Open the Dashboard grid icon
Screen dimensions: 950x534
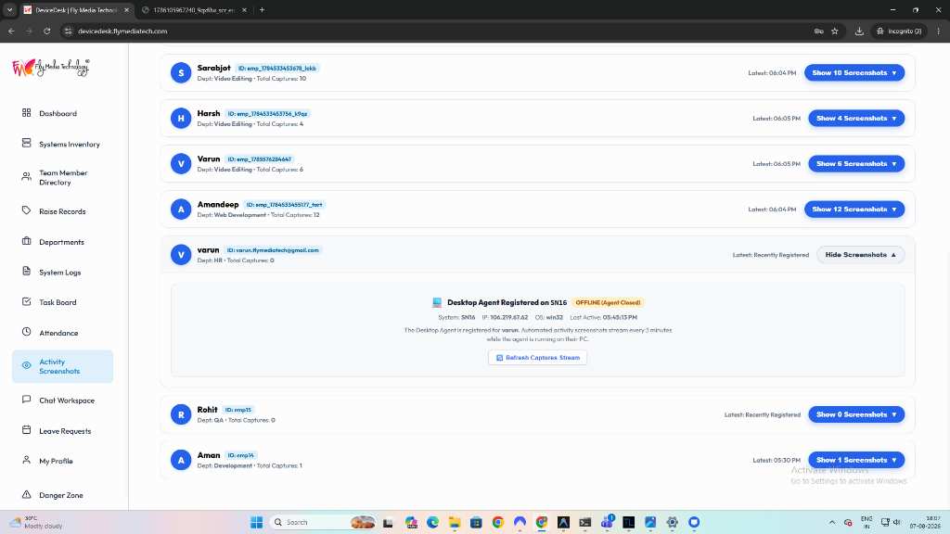tap(27, 112)
